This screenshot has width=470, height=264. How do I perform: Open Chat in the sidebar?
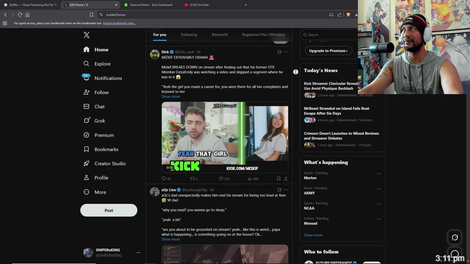click(x=94, y=107)
